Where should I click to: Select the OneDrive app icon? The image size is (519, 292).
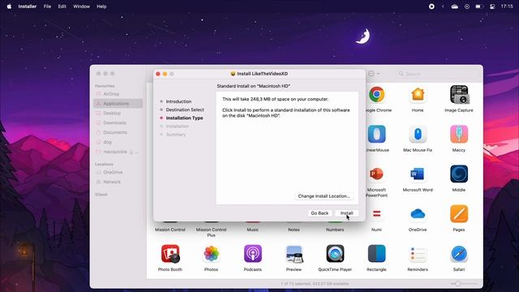coord(418,214)
